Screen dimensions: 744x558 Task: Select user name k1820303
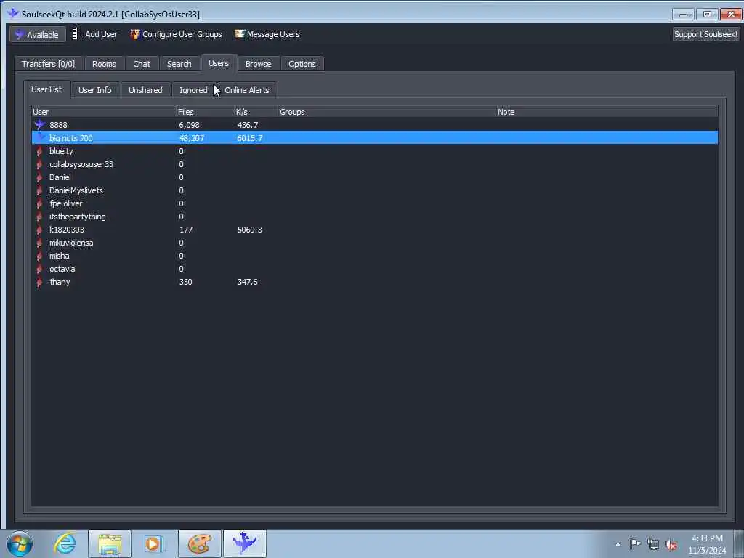pos(67,230)
